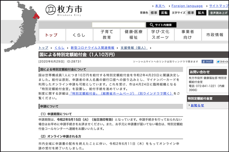Jump to 本文へ skip link
Screen dimensions: 229x152
[x=160, y=6]
